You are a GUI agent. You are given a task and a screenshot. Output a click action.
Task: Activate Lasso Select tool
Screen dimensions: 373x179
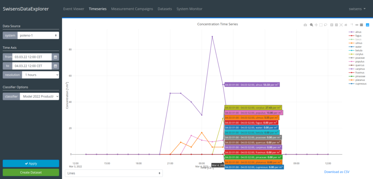pyautogui.click(x=326, y=25)
